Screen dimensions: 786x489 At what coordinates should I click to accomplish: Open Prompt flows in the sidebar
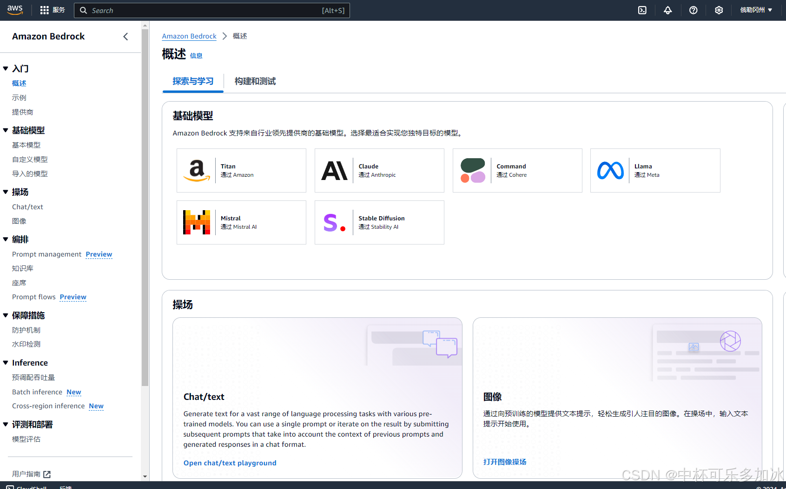click(33, 297)
